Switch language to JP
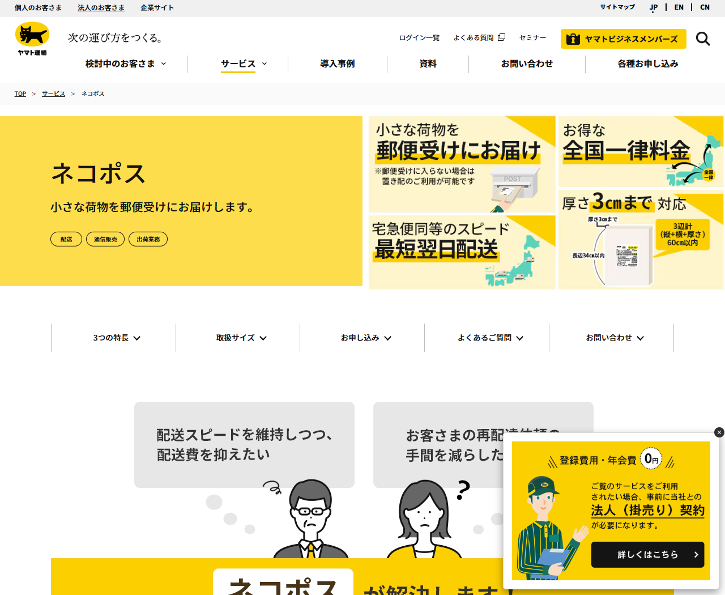Screen dimensions: 725x595 (654, 7)
